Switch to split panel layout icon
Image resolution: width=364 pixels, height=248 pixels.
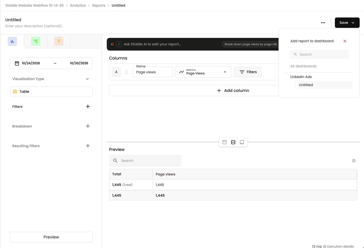click(233, 142)
